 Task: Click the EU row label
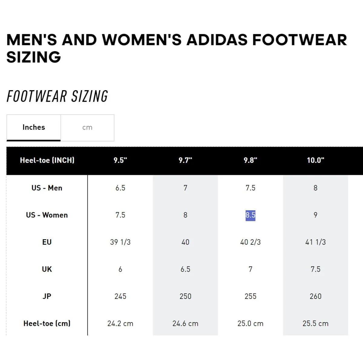coord(47,242)
